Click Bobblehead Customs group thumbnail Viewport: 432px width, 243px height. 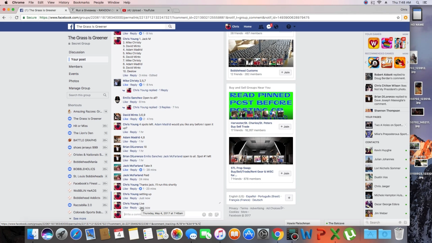pos(261,53)
